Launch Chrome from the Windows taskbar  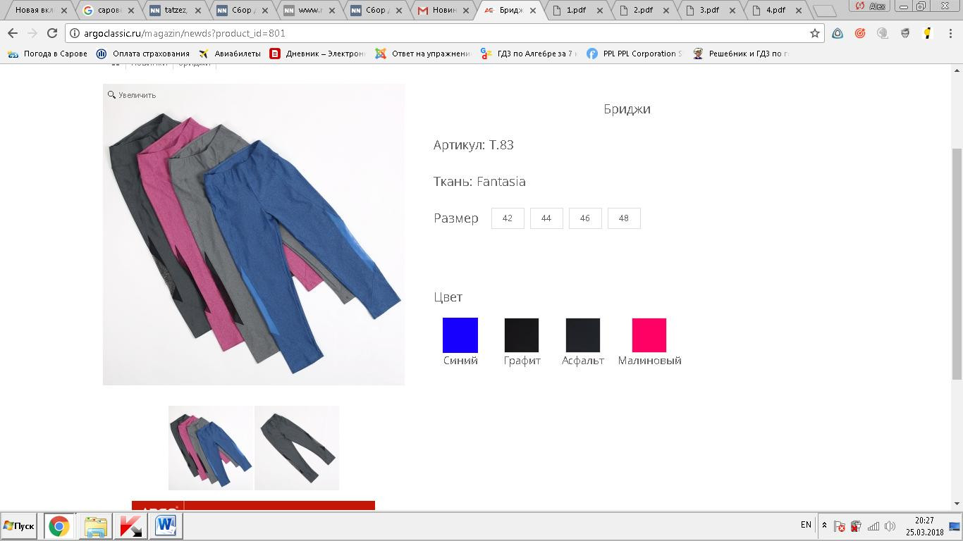click(x=59, y=526)
